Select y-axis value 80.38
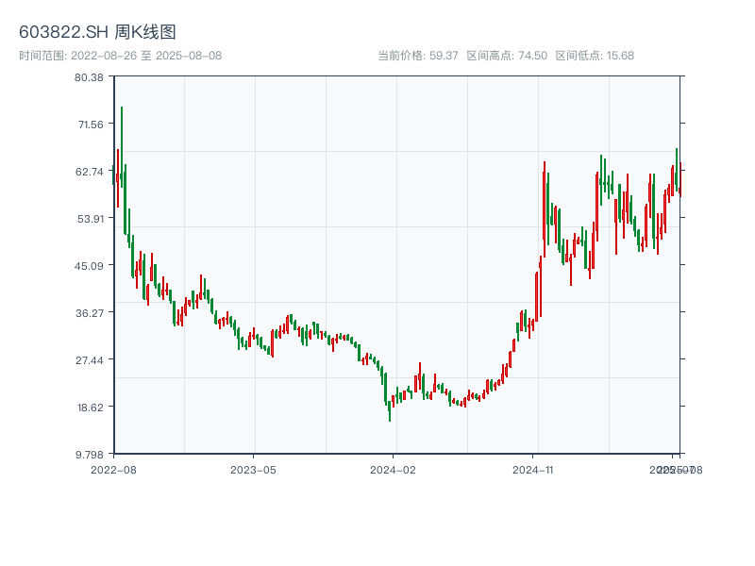Image resolution: width=755 pixels, height=566 pixels. 89,77
